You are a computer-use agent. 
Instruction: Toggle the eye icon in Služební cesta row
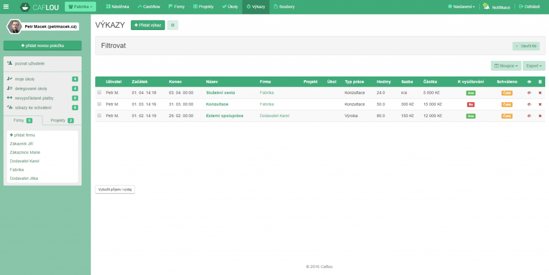[529, 93]
